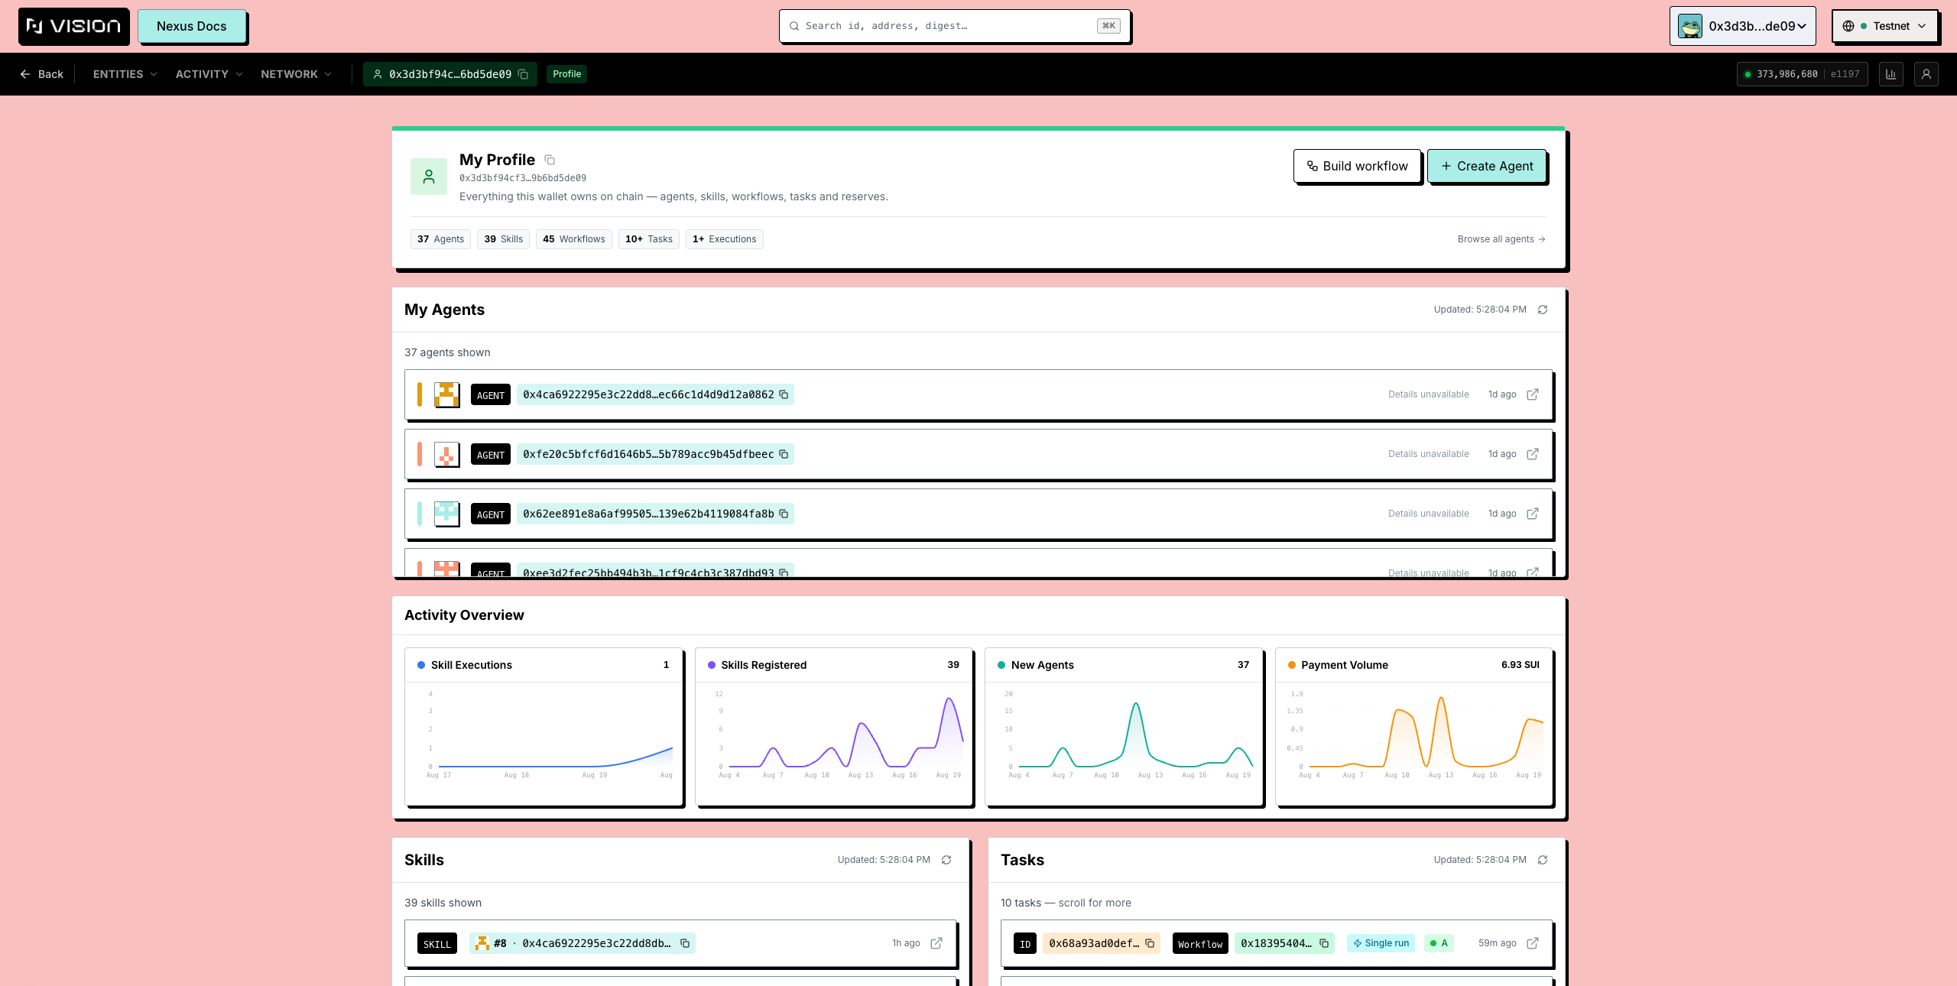Select the 1+ Executions chip
1957x986 pixels.
pos(724,239)
